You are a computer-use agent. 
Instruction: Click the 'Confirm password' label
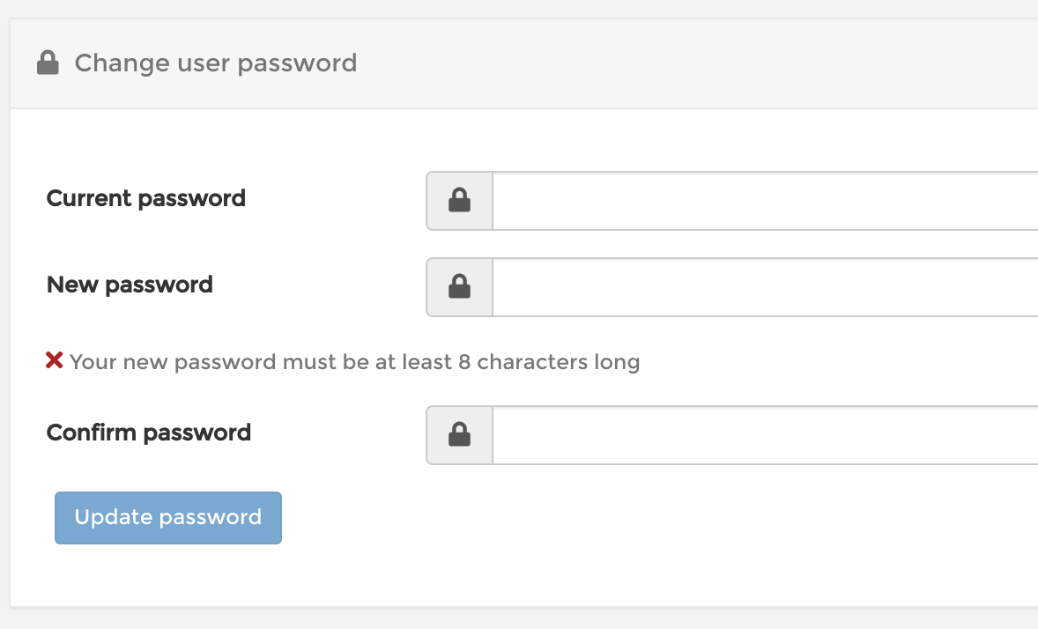click(149, 433)
